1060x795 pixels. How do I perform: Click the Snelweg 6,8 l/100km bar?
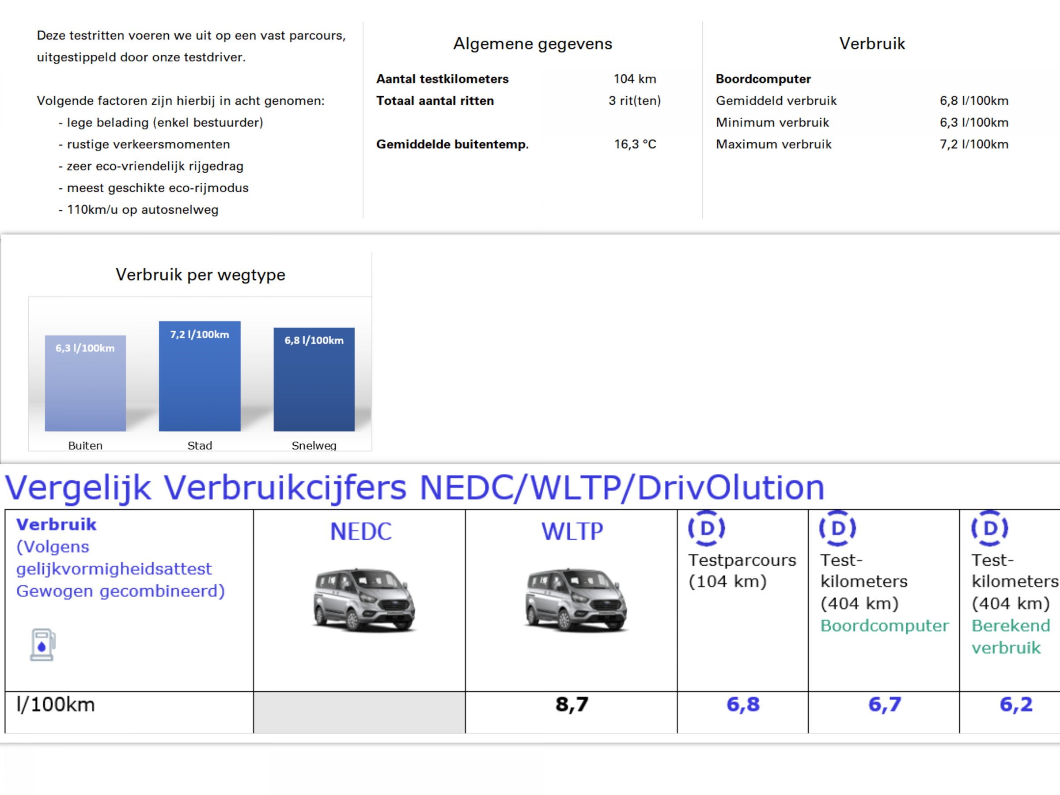coord(314,379)
